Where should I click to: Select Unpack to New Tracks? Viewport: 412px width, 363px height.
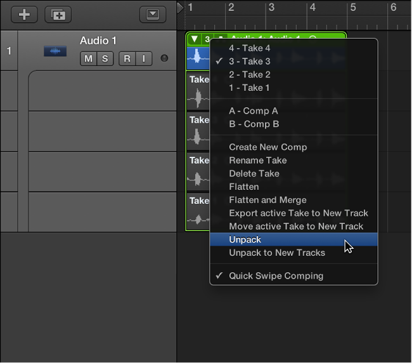tap(277, 253)
